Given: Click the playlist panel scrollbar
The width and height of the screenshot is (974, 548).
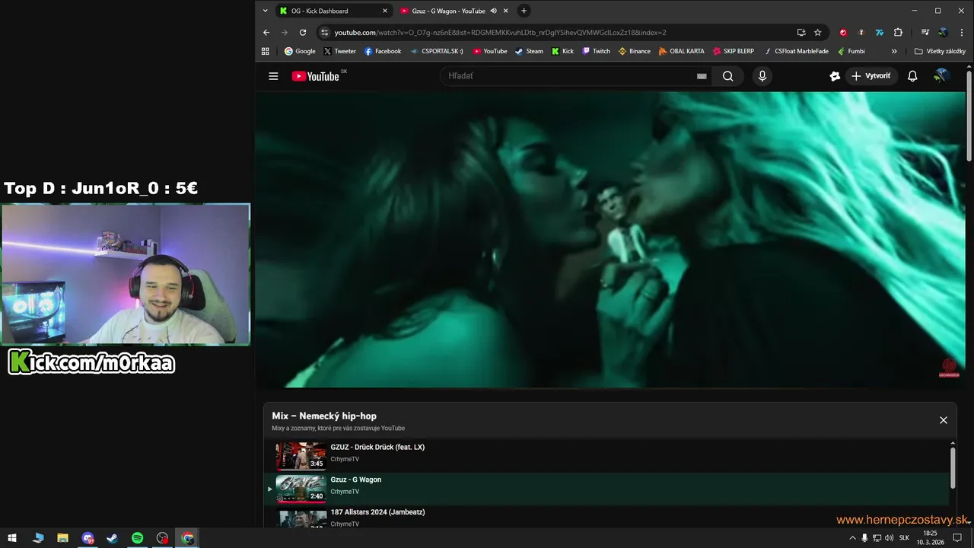Looking at the screenshot, I should (x=952, y=468).
